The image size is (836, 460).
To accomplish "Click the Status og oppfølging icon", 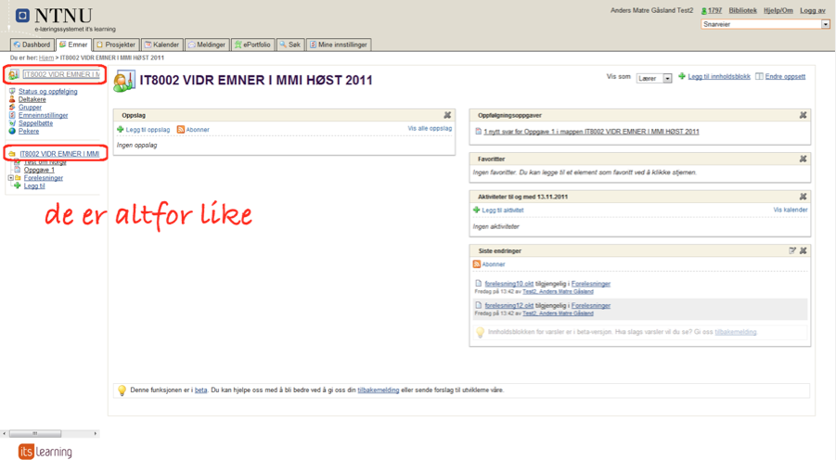I will tap(12, 91).
